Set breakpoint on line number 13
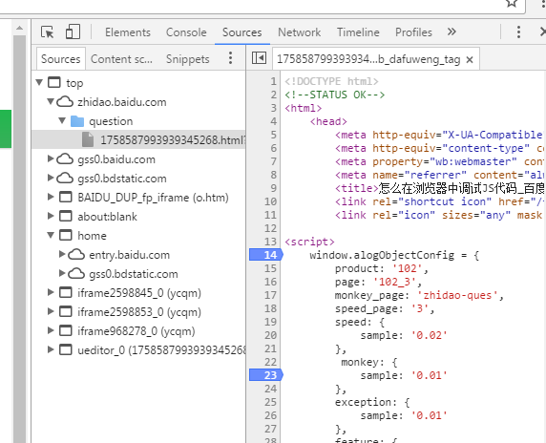The height and width of the screenshot is (443, 546). coord(270,242)
